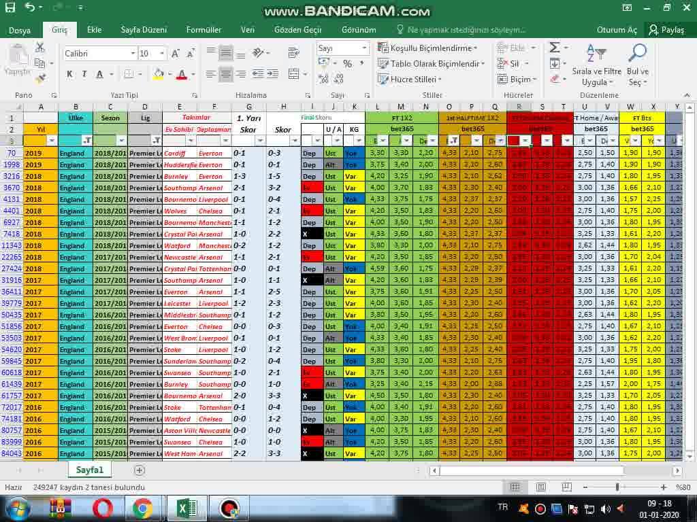Open the cell borders tool
The width and height of the screenshot is (697, 522).
(129, 74)
